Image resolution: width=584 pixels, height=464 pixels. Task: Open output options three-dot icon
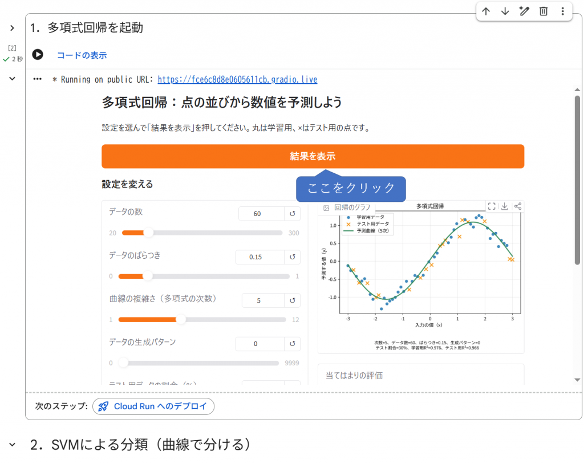[x=37, y=79]
